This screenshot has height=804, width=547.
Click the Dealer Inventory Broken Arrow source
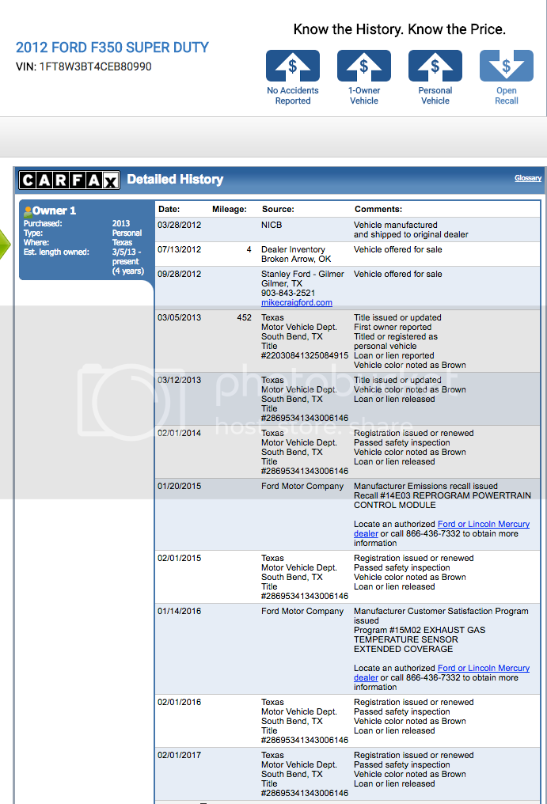point(296,254)
